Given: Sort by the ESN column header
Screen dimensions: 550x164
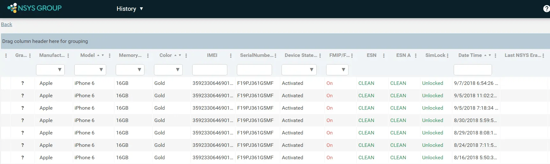Looking at the screenshot, I should click(x=371, y=55).
